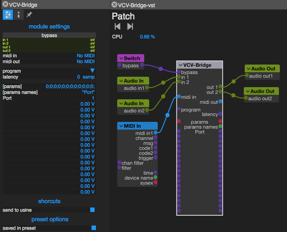
Task: Click Switch bypass input connector
Action: [119, 65]
